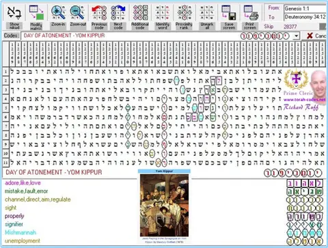
Task: Select the 'unemployment' term
Action: click(23, 240)
